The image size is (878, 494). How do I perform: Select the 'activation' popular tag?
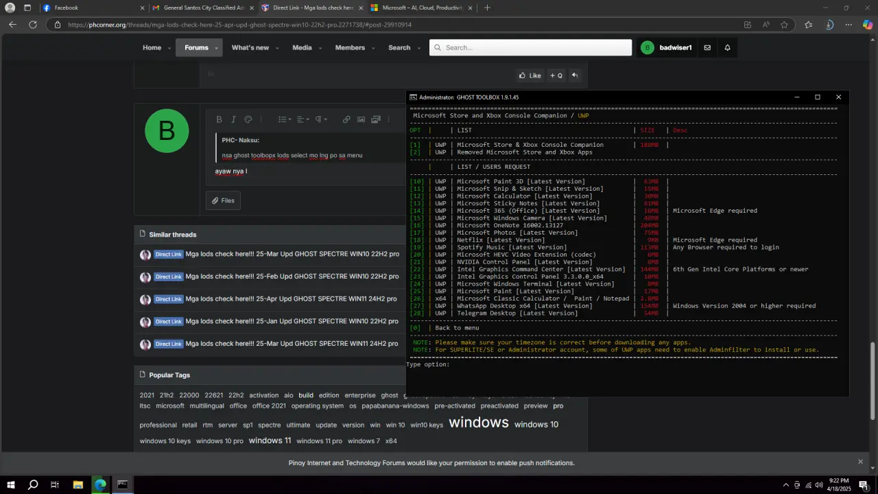(264, 395)
